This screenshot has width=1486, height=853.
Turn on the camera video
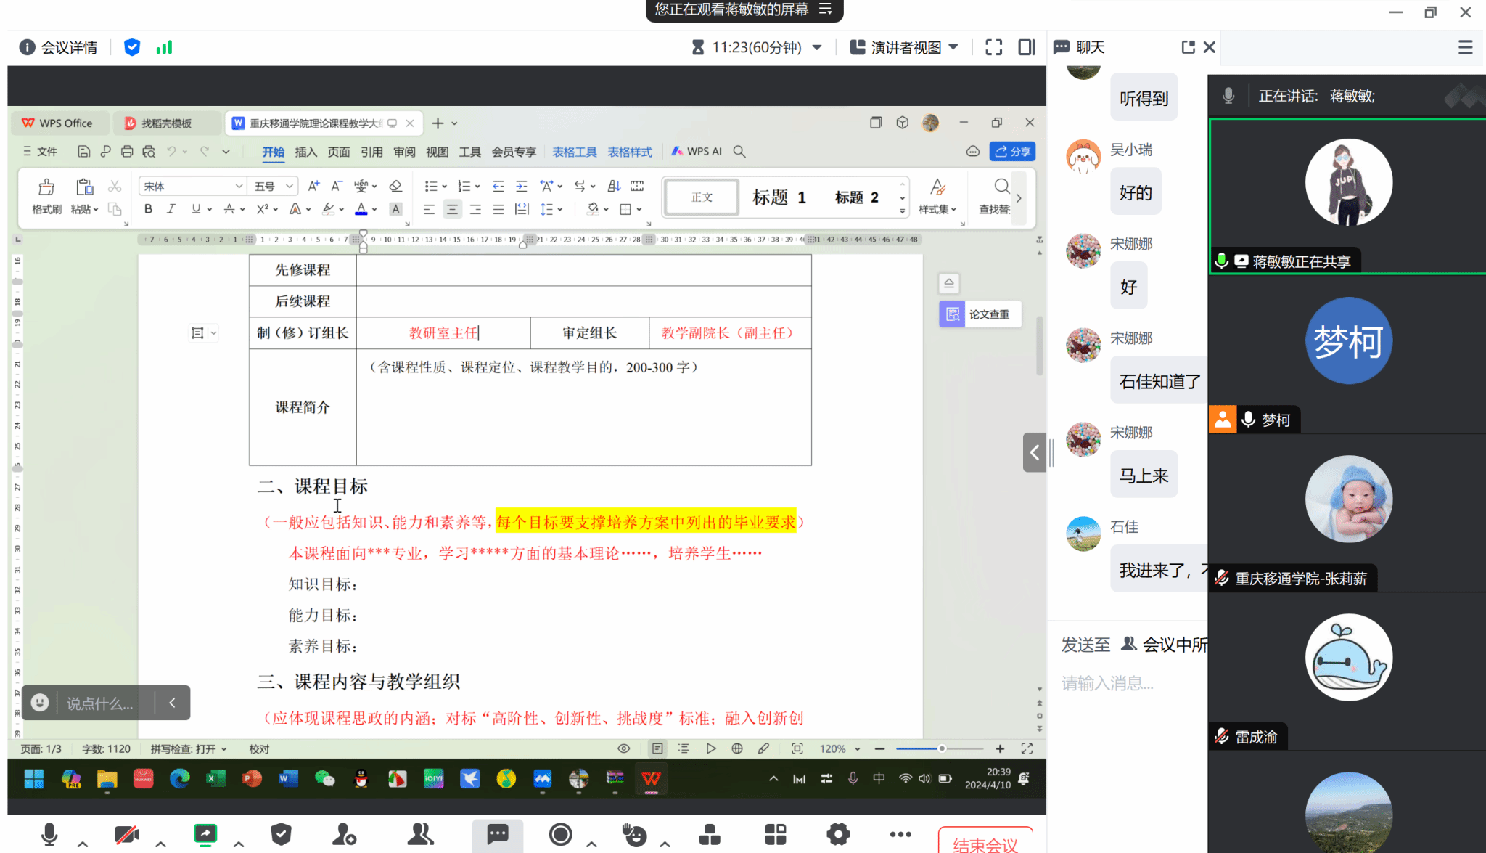pos(126,835)
